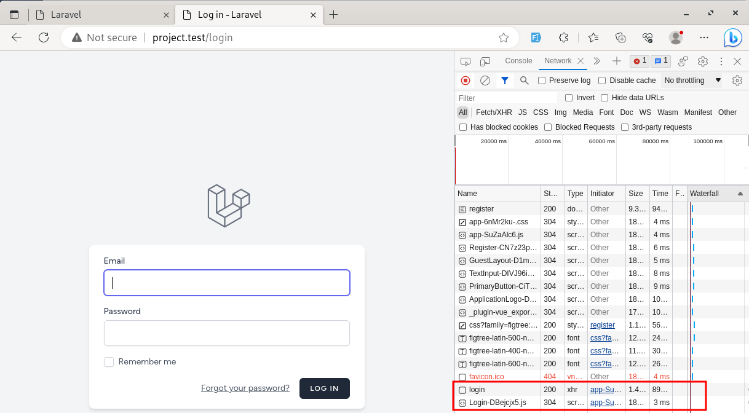Open the browser tab actions menu
Image resolution: width=749 pixels, height=413 pixels.
tap(14, 15)
